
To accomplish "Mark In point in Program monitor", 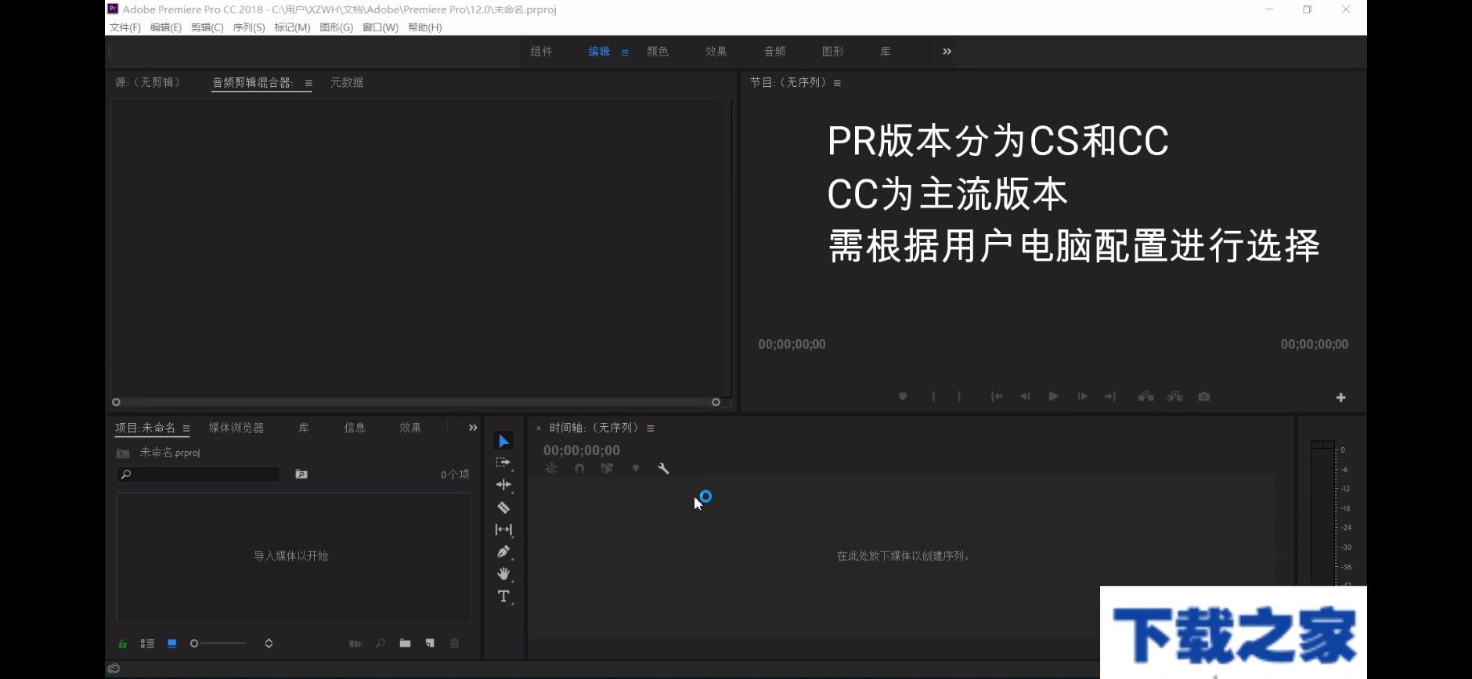I will coord(933,397).
